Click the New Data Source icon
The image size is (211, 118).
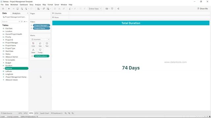(22, 9)
